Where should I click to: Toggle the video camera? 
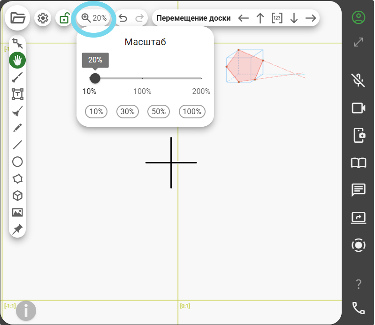(x=359, y=108)
